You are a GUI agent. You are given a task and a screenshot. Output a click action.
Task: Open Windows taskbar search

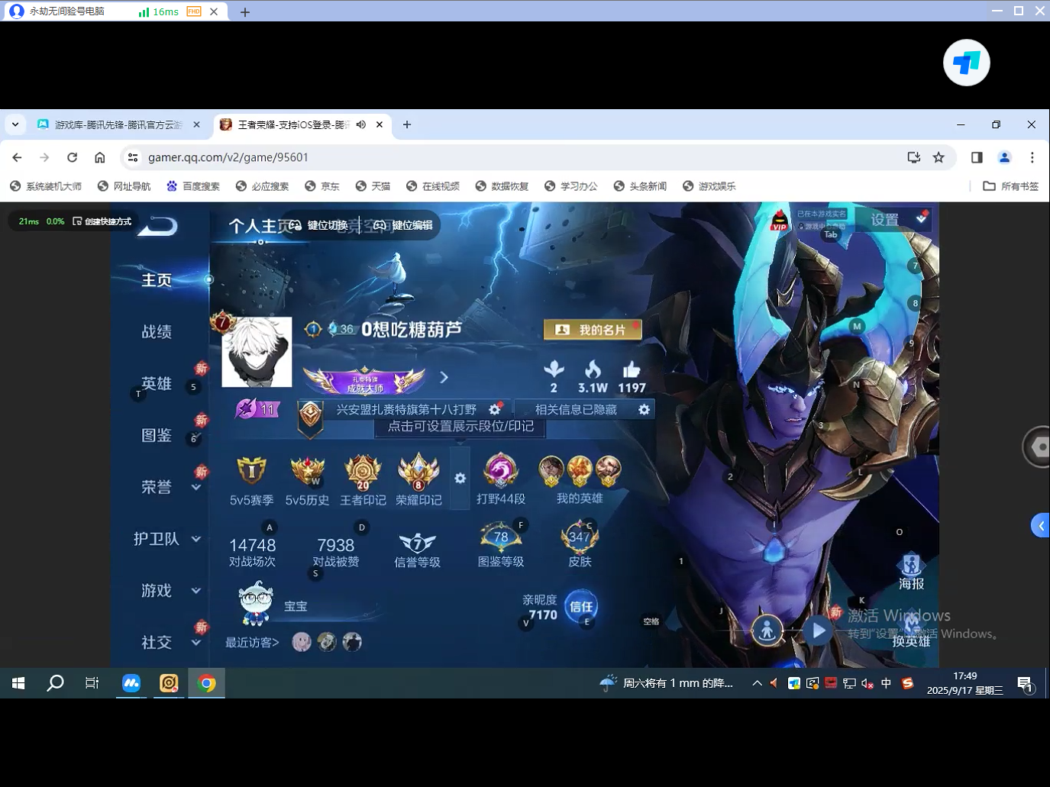point(55,683)
